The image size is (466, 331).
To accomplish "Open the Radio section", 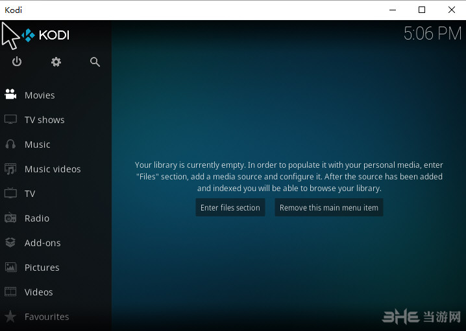I will [56, 218].
